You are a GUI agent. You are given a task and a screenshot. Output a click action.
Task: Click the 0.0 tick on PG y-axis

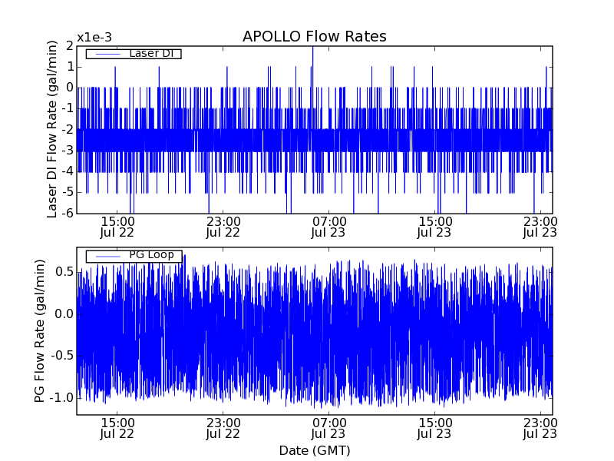click(x=64, y=313)
